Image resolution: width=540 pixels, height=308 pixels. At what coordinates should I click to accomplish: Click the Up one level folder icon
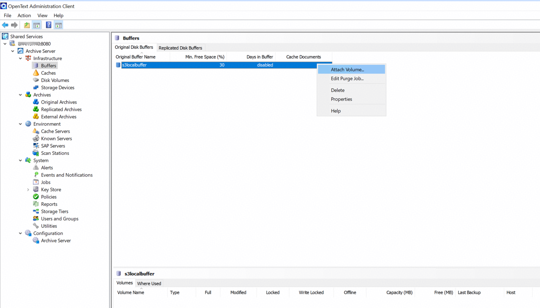point(27,25)
